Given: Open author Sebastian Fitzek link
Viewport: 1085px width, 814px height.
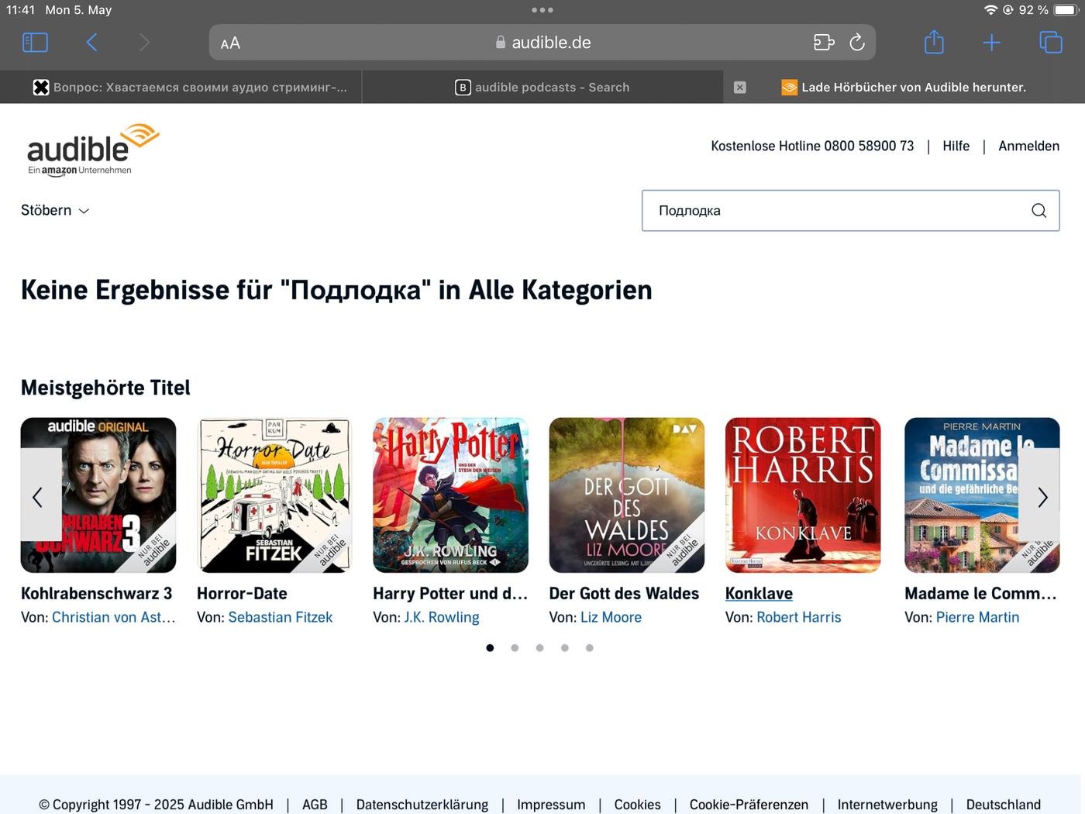Looking at the screenshot, I should click(x=281, y=618).
